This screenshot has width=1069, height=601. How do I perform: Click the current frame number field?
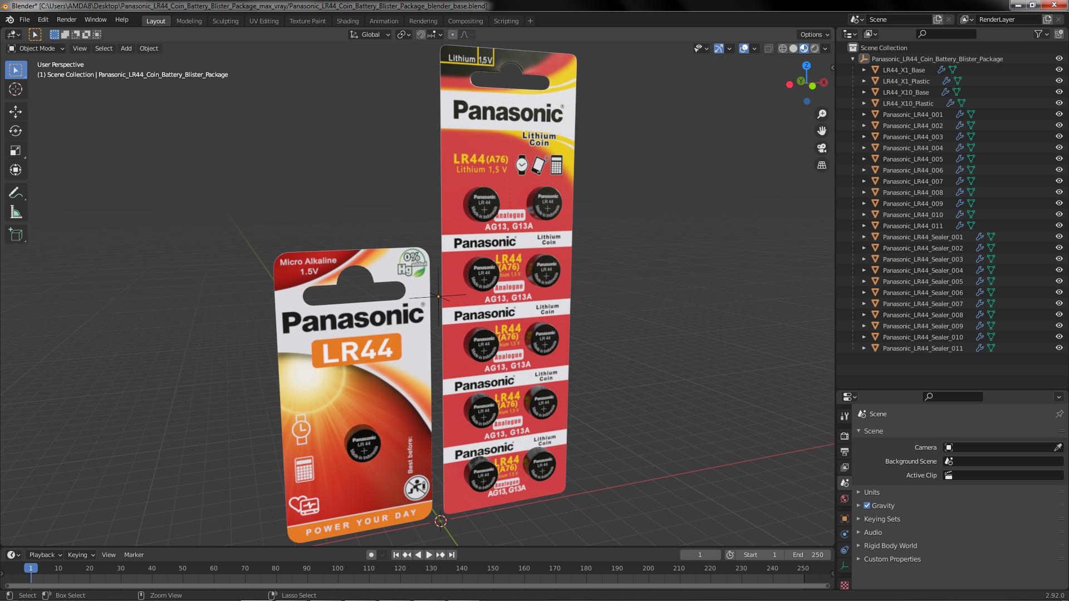coord(700,555)
